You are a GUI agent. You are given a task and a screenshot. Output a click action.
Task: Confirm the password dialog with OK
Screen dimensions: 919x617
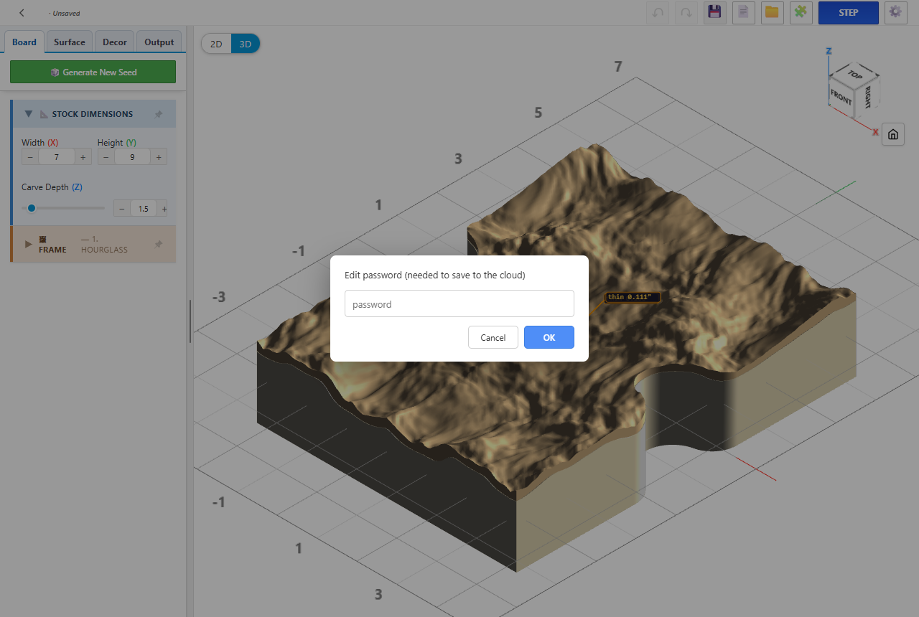[549, 337]
